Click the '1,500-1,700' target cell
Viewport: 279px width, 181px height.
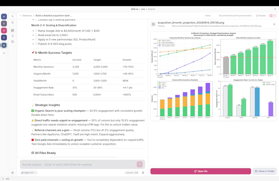(x=100, y=74)
